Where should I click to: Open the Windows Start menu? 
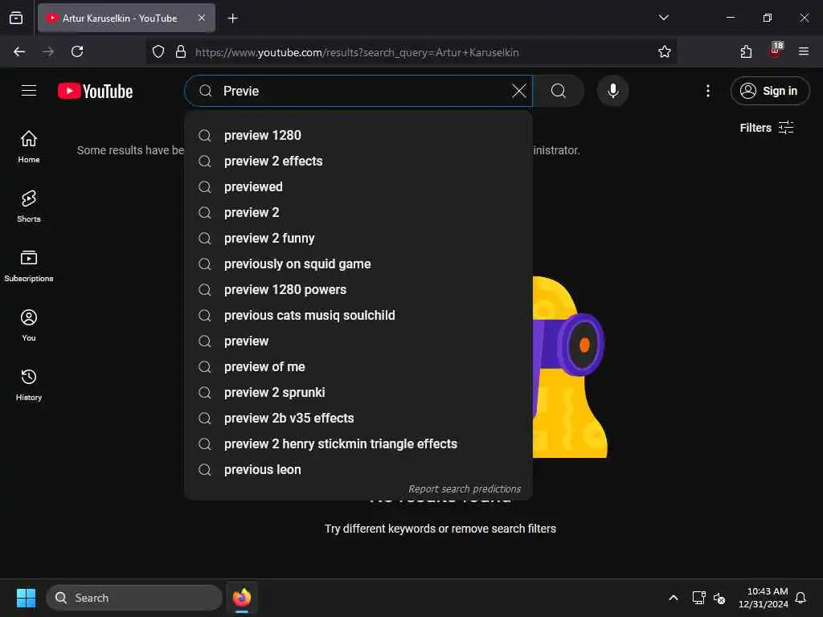(x=26, y=598)
